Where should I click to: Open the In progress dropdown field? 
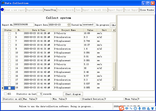click(x=113, y=25)
